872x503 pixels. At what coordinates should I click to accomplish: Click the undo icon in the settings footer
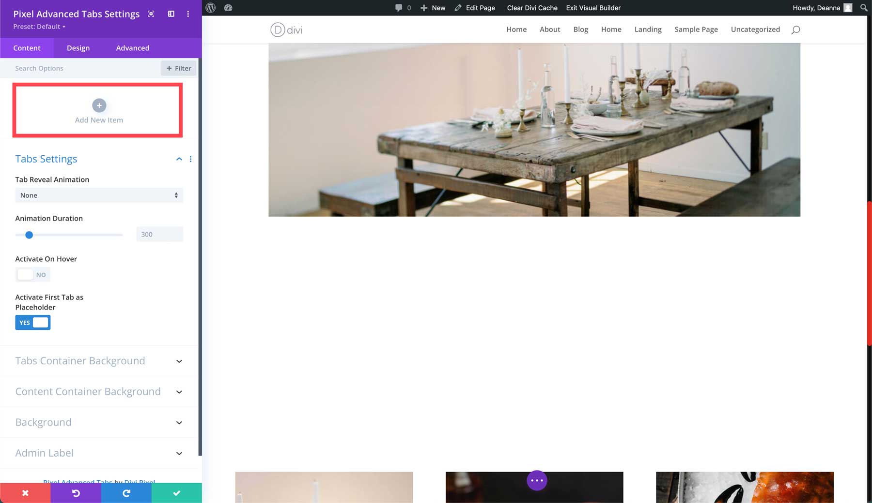[76, 493]
